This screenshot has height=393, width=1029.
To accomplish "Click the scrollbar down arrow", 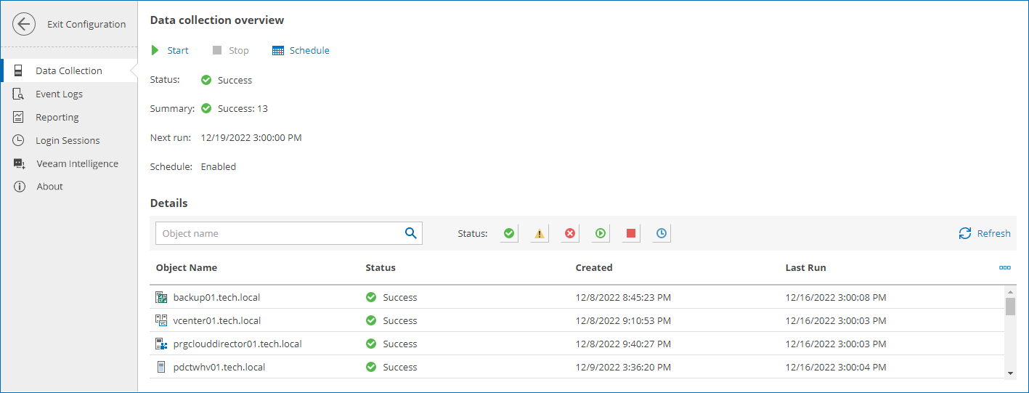I will click(1010, 373).
